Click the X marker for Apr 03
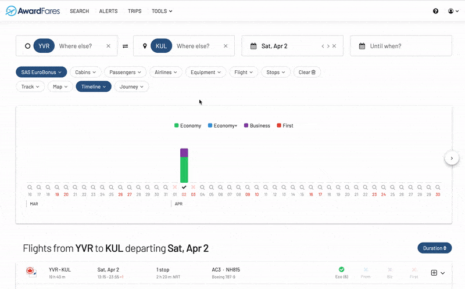This screenshot has height=289, width=465. pos(193,187)
